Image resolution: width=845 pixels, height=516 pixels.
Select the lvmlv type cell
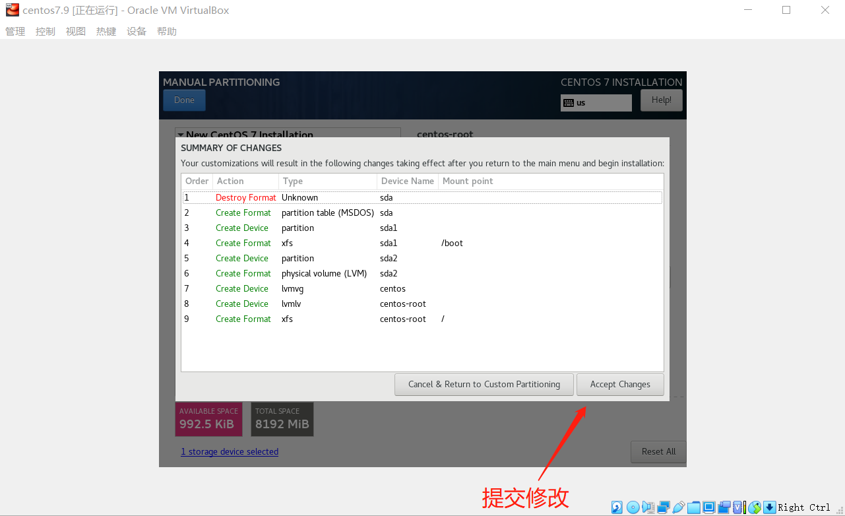(291, 304)
